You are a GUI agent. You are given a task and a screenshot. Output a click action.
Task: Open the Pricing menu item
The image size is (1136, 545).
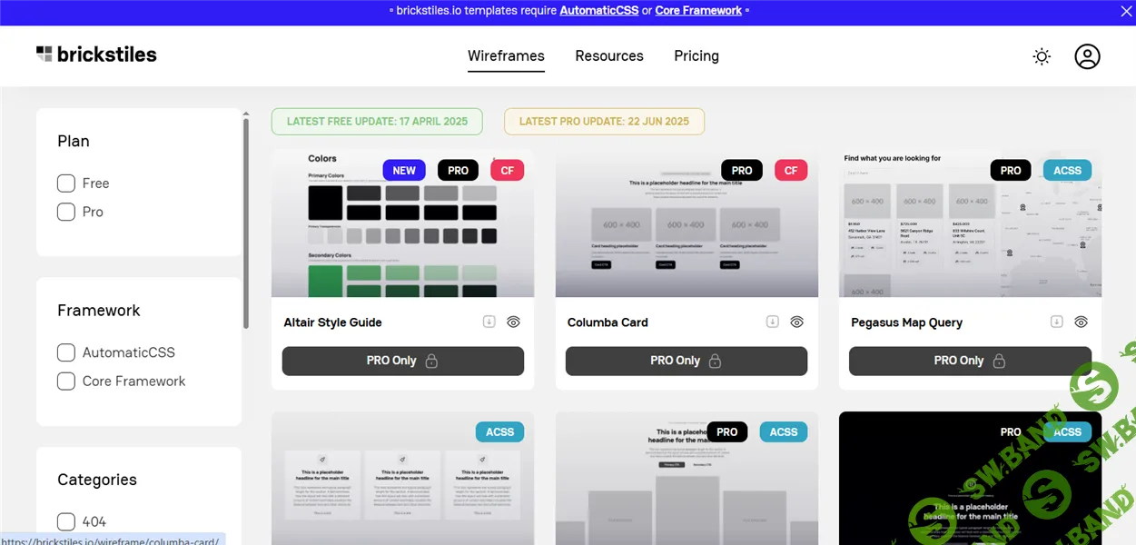coord(696,55)
